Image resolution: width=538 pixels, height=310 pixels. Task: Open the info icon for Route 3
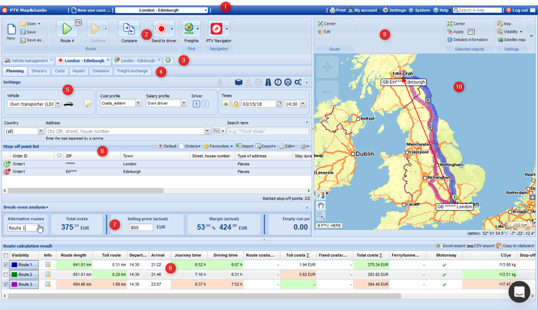pyautogui.click(x=48, y=284)
